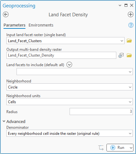Click the output multi-band density raster field

pyautogui.click(x=61, y=55)
